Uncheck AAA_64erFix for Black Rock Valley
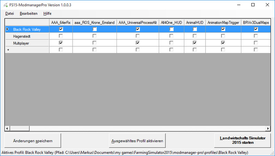 click(x=61, y=29)
